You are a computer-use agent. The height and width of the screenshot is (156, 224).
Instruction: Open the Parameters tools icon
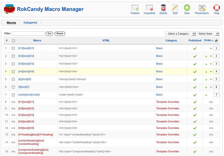click(202, 8)
